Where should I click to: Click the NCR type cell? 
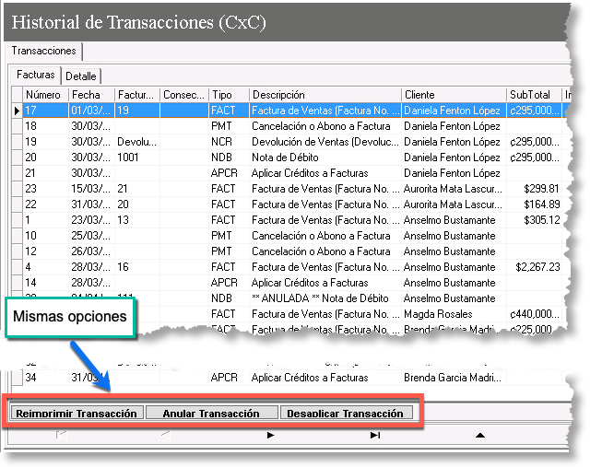pos(229,142)
